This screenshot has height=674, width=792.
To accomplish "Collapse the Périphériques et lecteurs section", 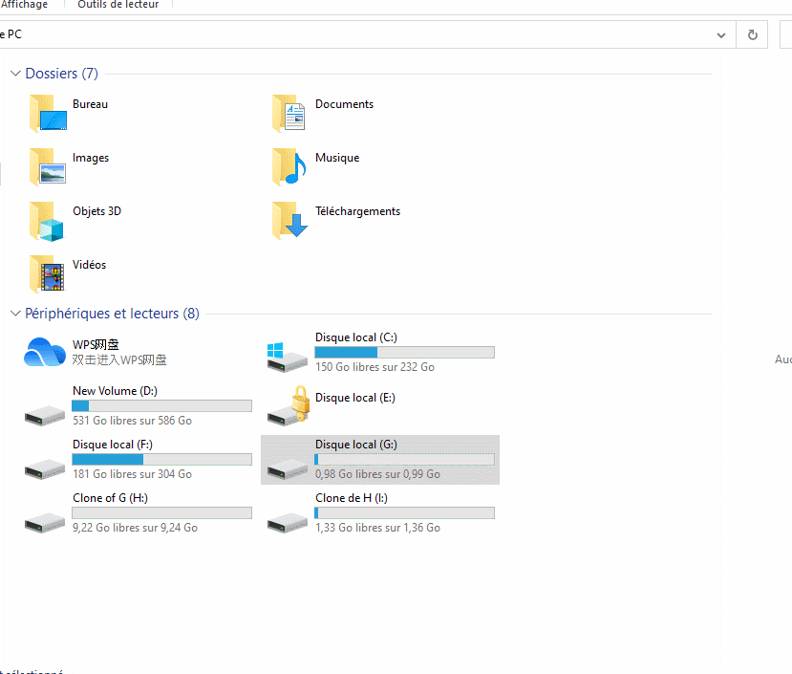I will 15,314.
